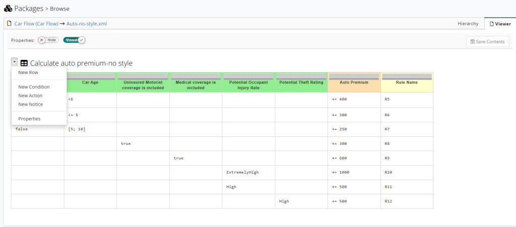This screenshot has height=227, width=516.
Task: Click the 'true' Medical coverage cell
Action: coord(196,158)
